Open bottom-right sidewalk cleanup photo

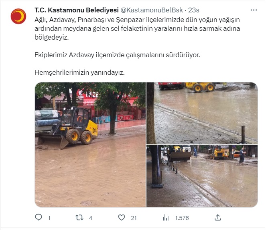(x=202, y=176)
